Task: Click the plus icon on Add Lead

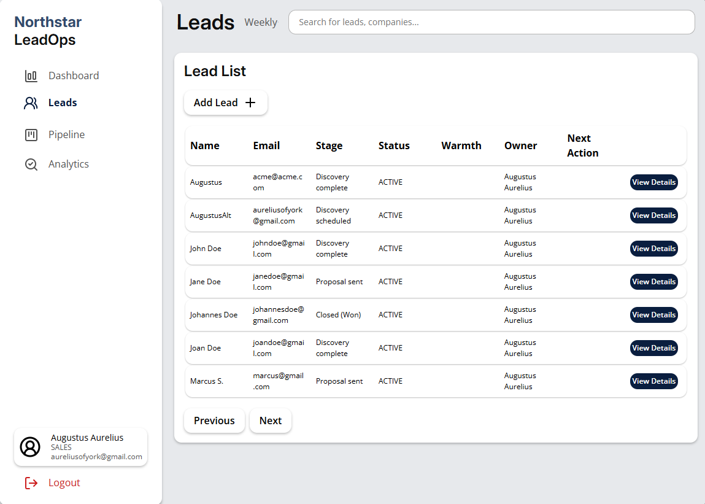Action: (250, 103)
